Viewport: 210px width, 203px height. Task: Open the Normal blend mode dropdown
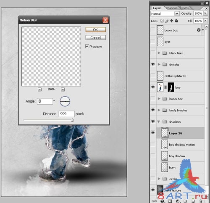pos(177,13)
